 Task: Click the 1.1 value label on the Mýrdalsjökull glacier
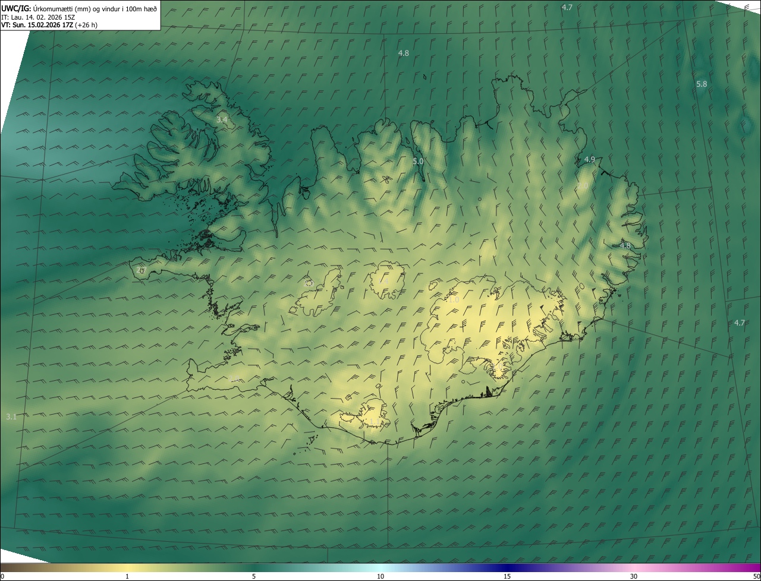(374, 422)
